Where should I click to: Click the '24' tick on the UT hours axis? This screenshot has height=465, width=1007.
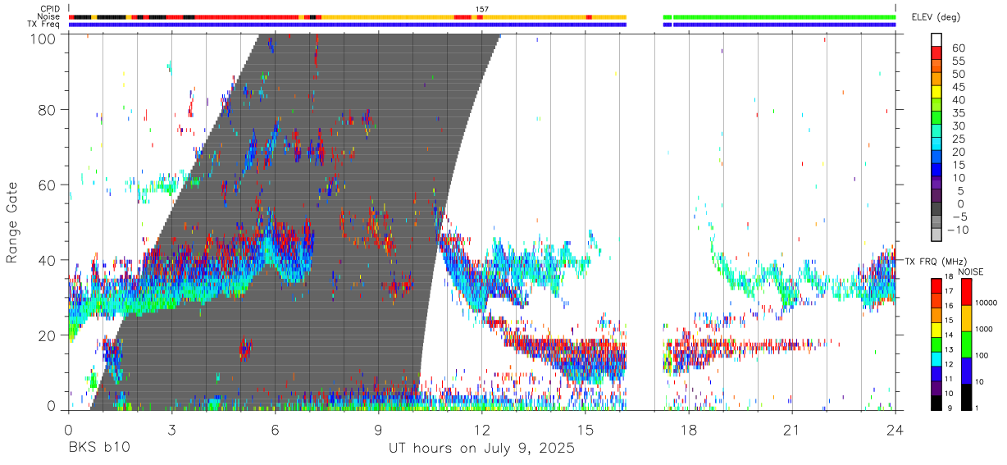(x=895, y=430)
